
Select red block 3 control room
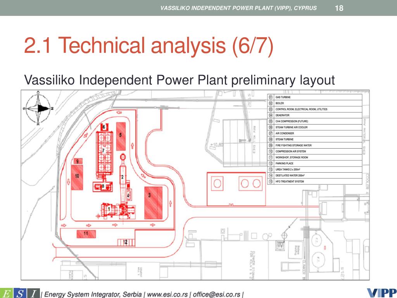(154, 203)
